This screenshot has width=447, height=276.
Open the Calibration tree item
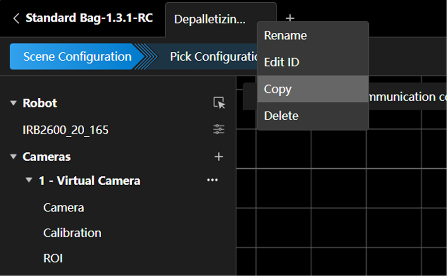tap(72, 233)
